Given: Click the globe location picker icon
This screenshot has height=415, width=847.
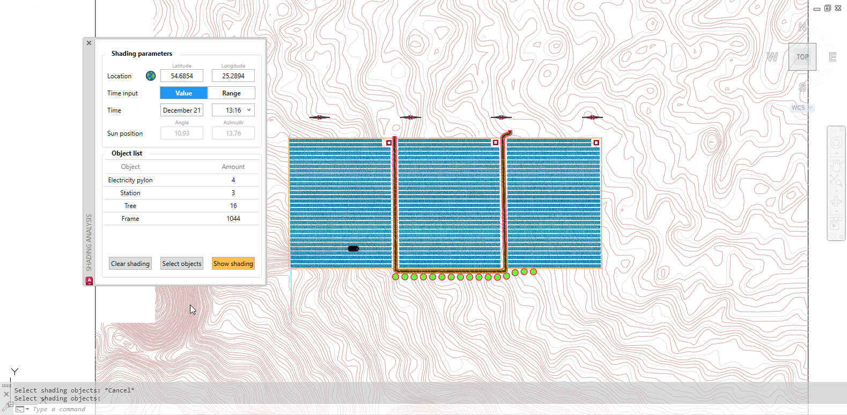Looking at the screenshot, I should [151, 76].
